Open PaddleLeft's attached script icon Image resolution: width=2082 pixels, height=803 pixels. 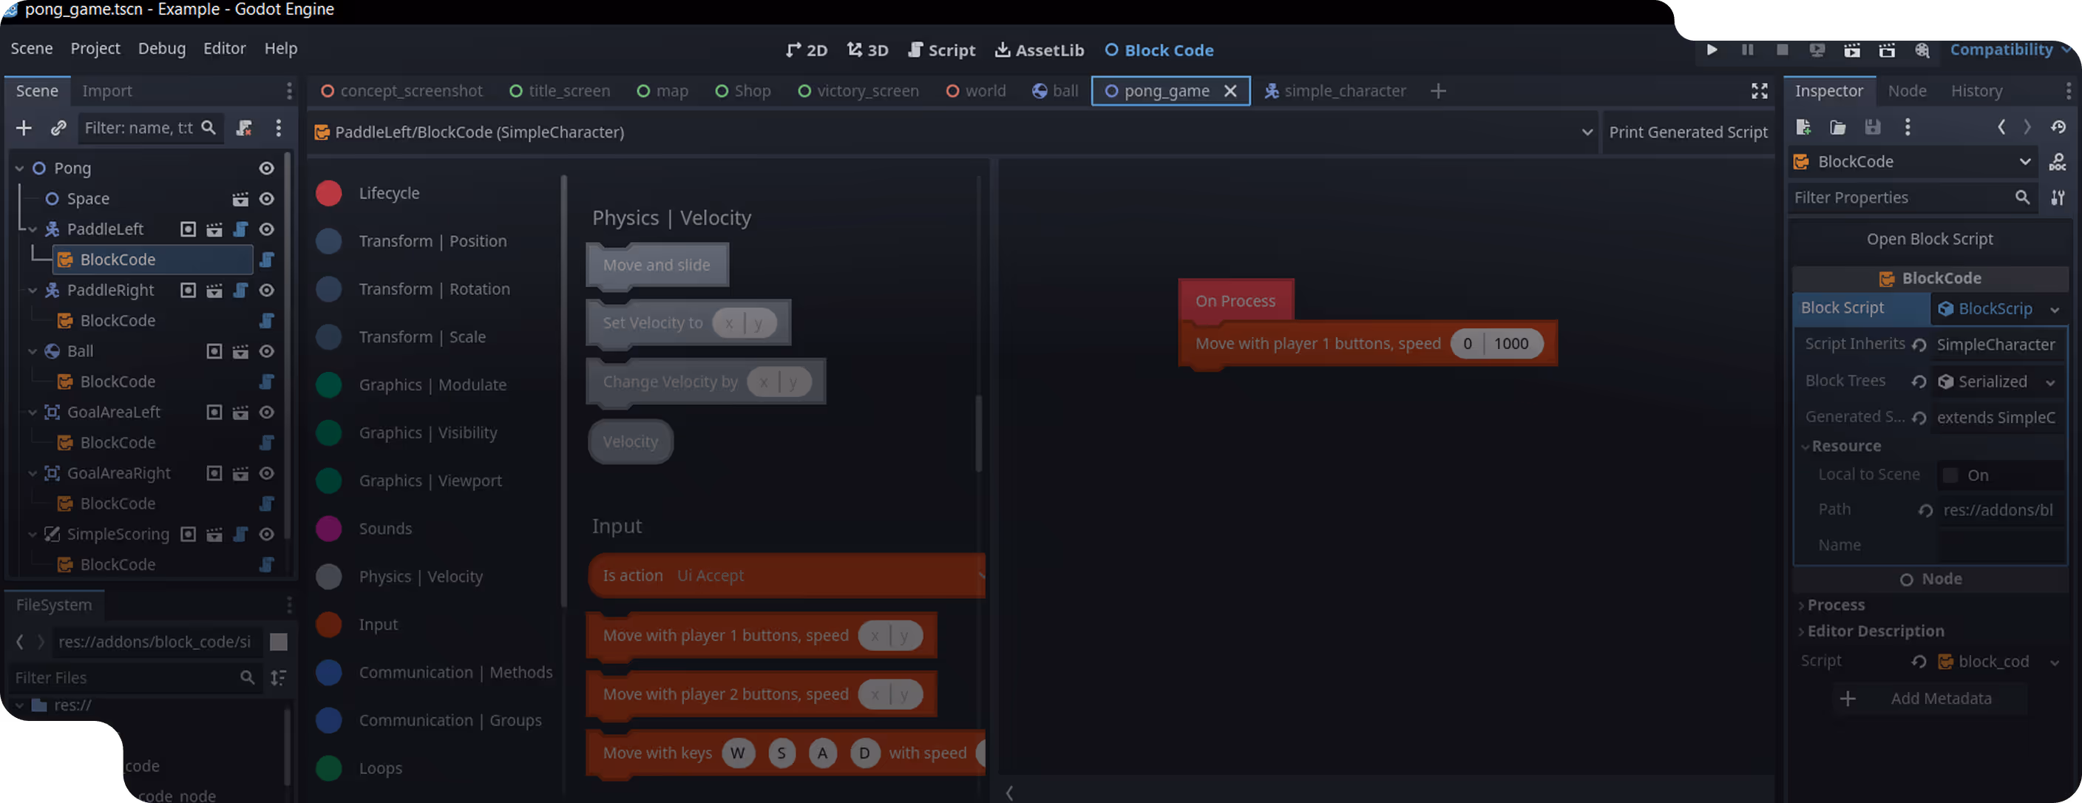pyautogui.click(x=240, y=230)
